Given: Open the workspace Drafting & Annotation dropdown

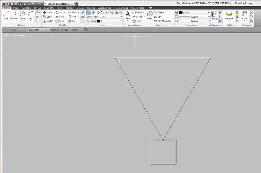Looking at the screenshot, I should tap(60, 4).
